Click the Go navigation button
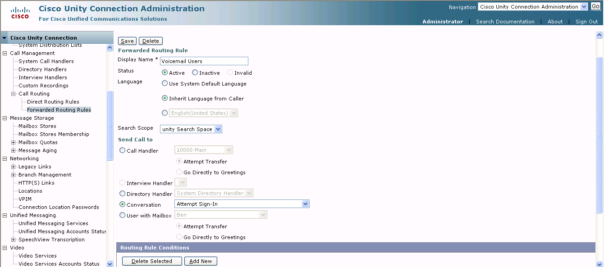This screenshot has height=267, width=604. [595, 6]
